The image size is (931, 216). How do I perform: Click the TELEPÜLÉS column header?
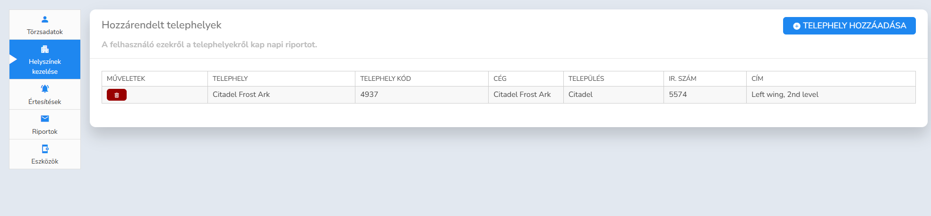(586, 78)
